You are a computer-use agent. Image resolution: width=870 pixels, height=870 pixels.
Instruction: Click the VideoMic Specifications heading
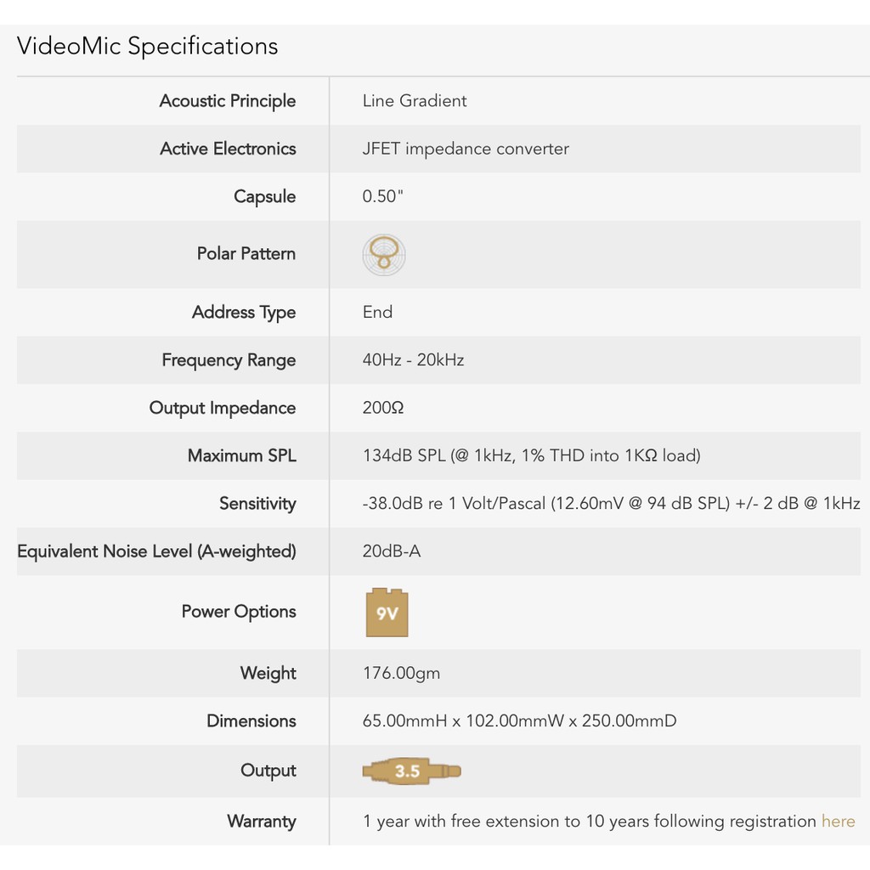[x=148, y=46]
